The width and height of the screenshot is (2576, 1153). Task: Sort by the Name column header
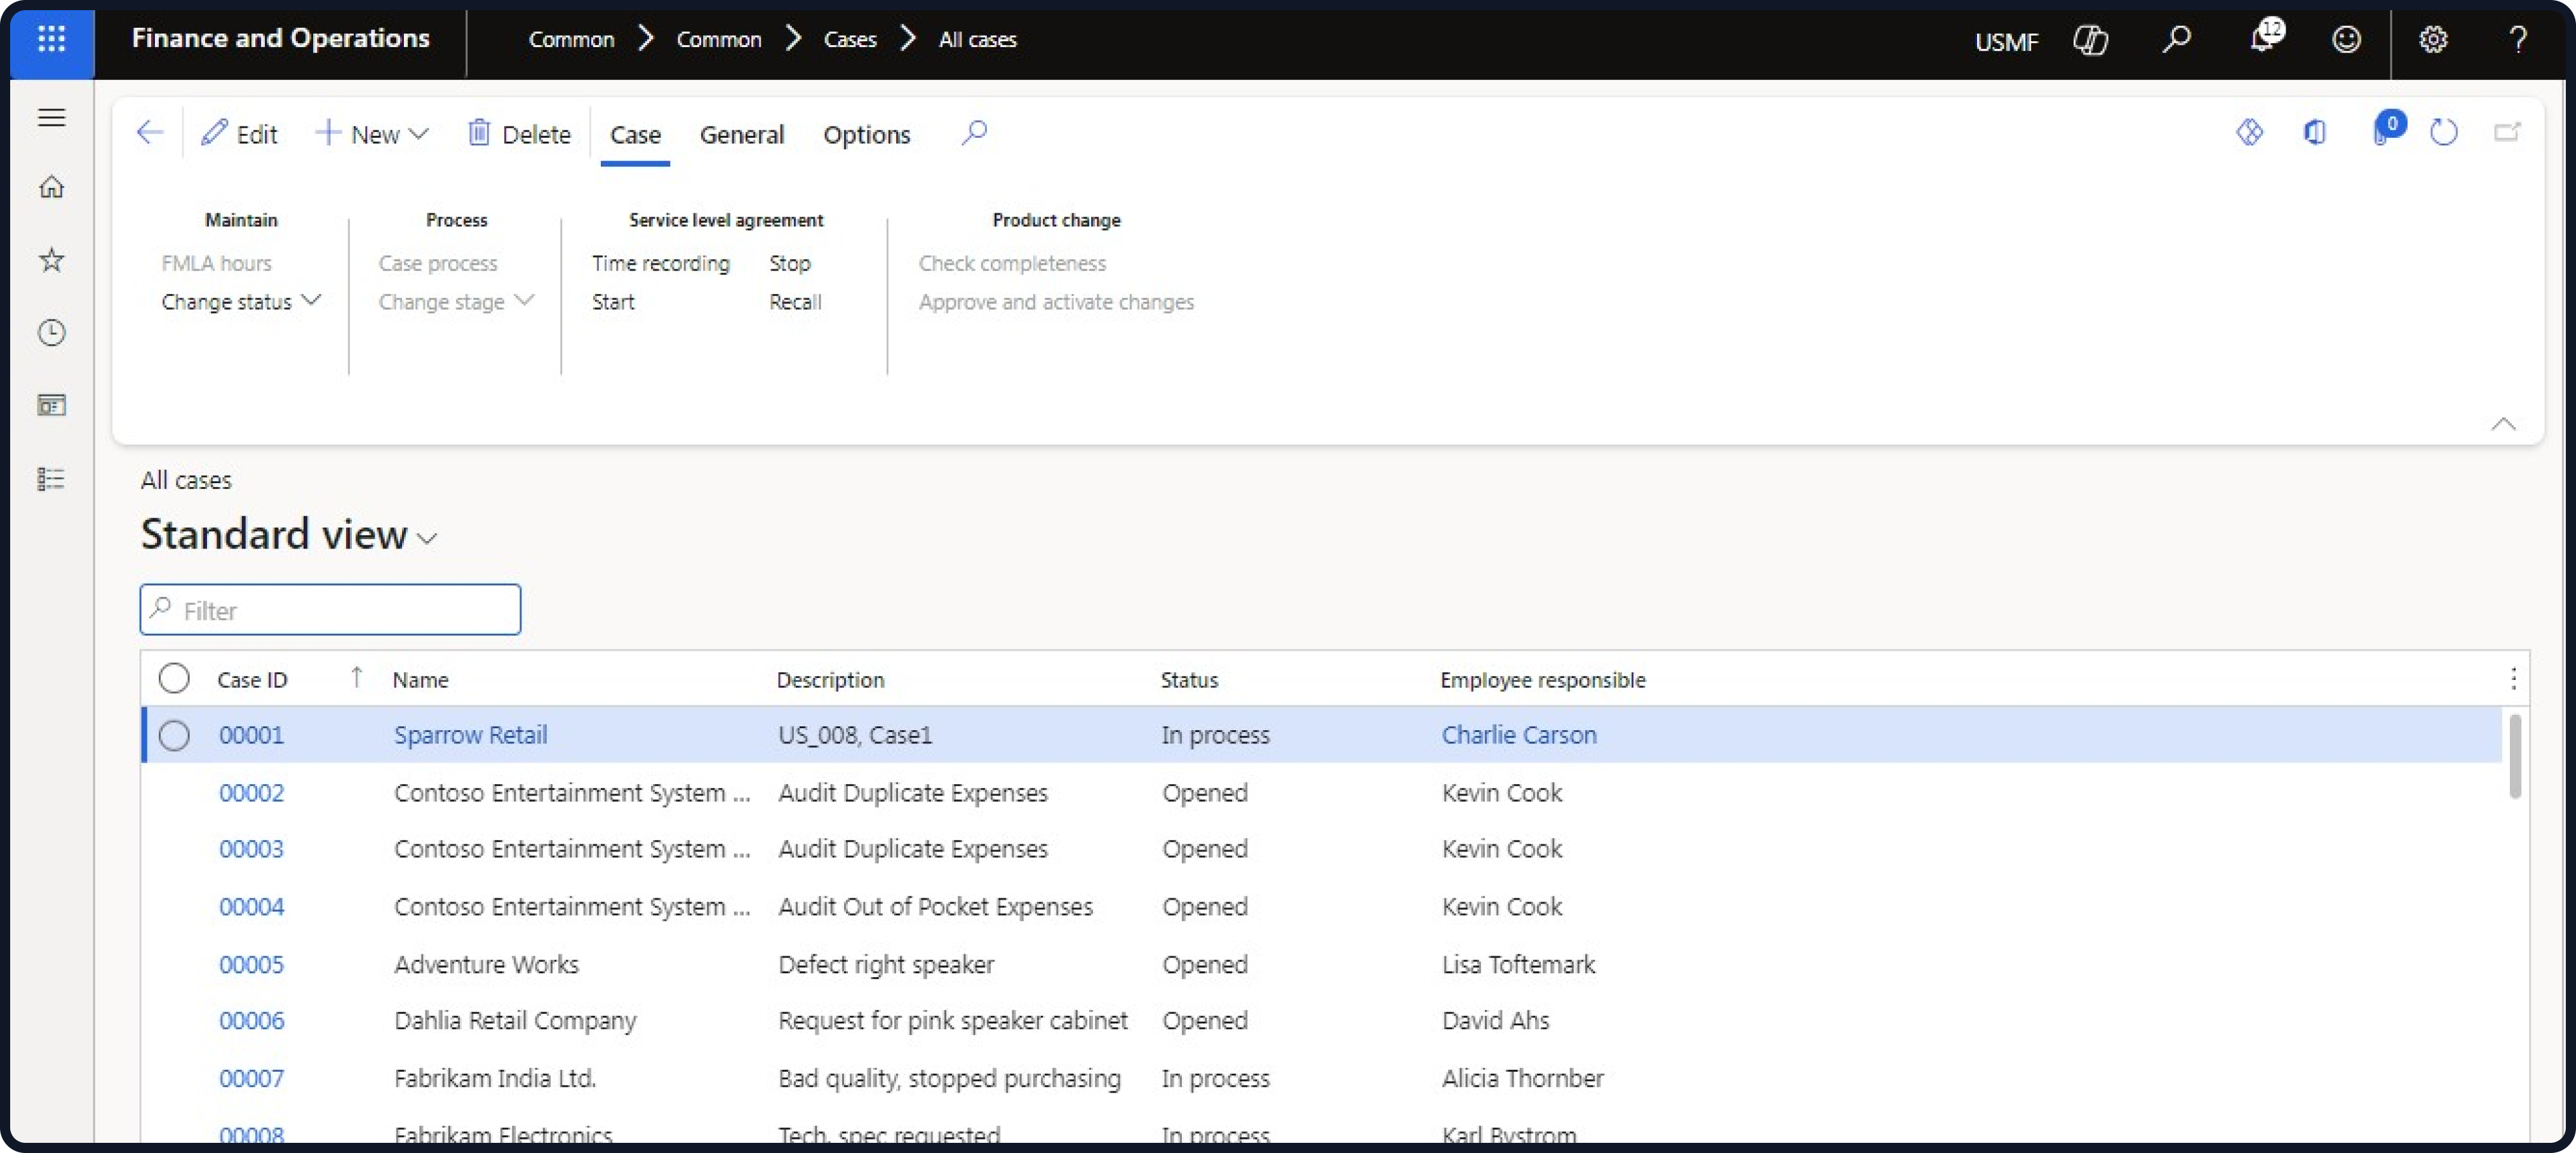tap(420, 679)
